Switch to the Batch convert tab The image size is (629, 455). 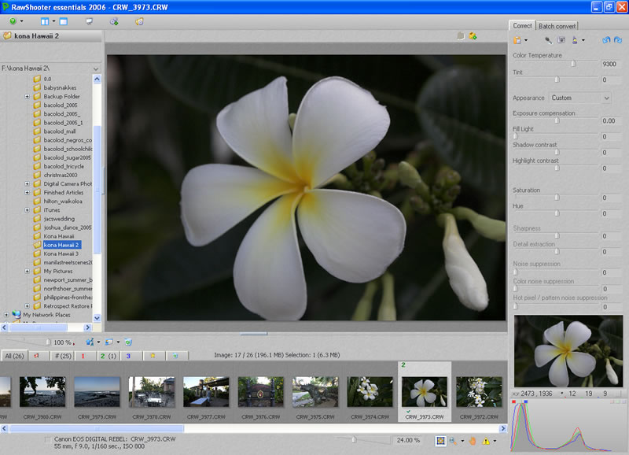coord(557,26)
